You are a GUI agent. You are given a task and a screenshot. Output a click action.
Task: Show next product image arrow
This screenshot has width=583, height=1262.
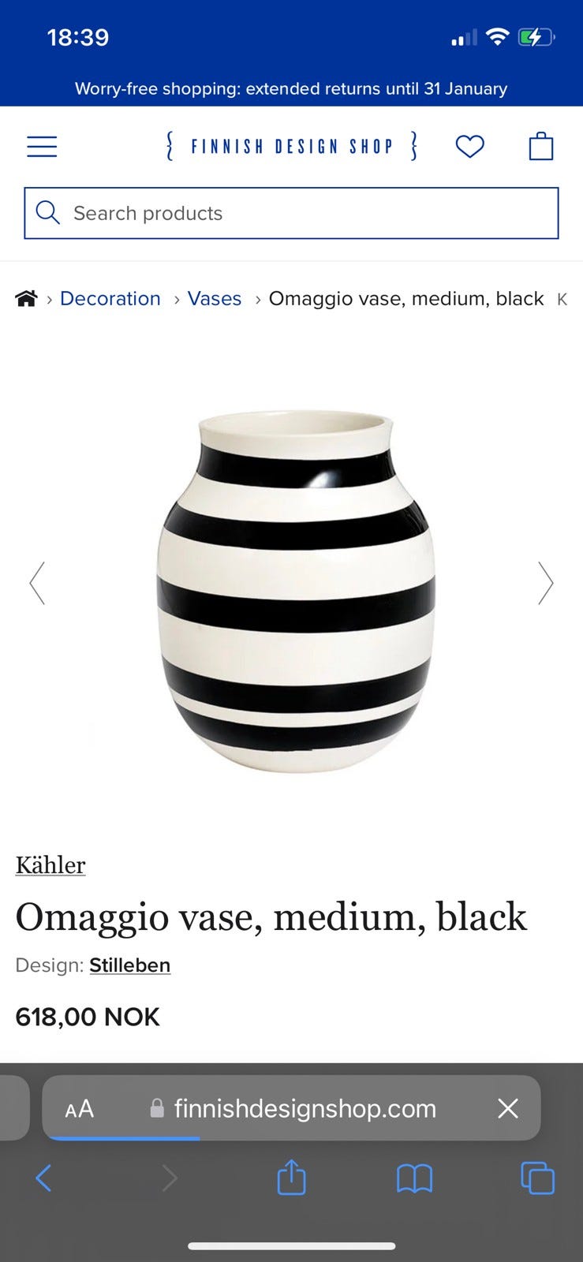545,583
